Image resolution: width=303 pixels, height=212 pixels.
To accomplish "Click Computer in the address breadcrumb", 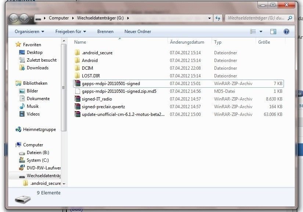I will pos(59,18).
